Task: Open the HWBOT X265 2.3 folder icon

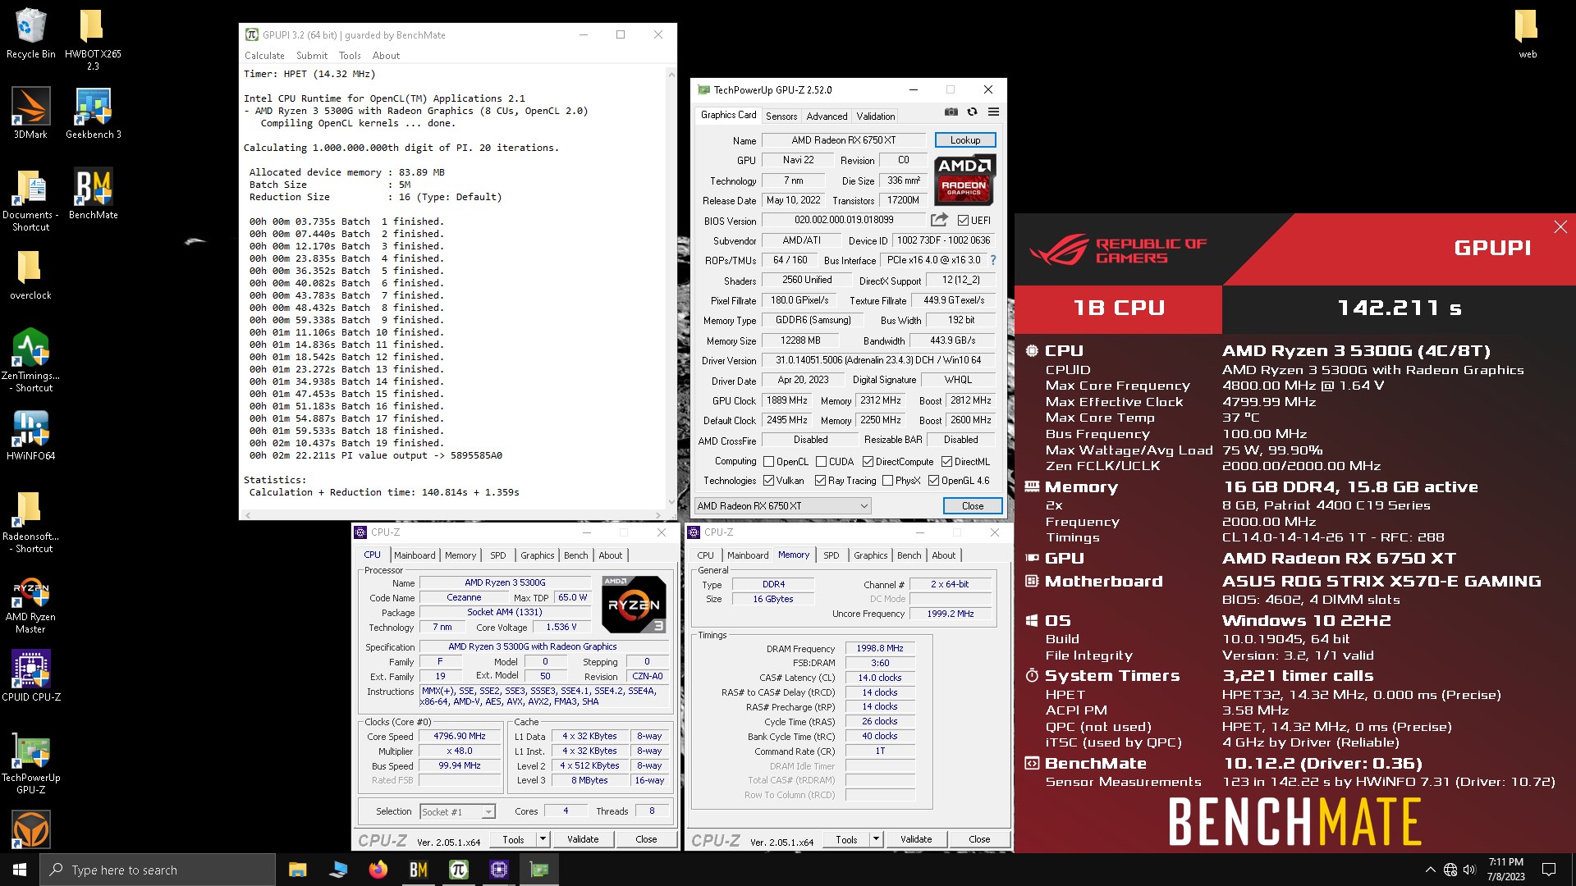Action: (92, 39)
